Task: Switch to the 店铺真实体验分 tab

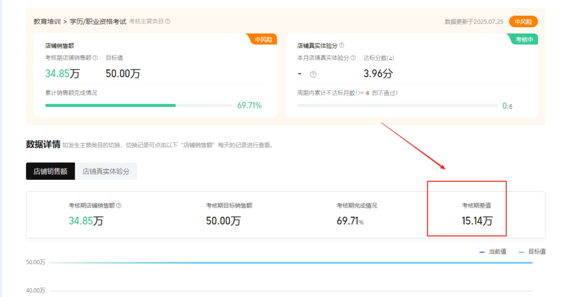Action: pos(106,171)
